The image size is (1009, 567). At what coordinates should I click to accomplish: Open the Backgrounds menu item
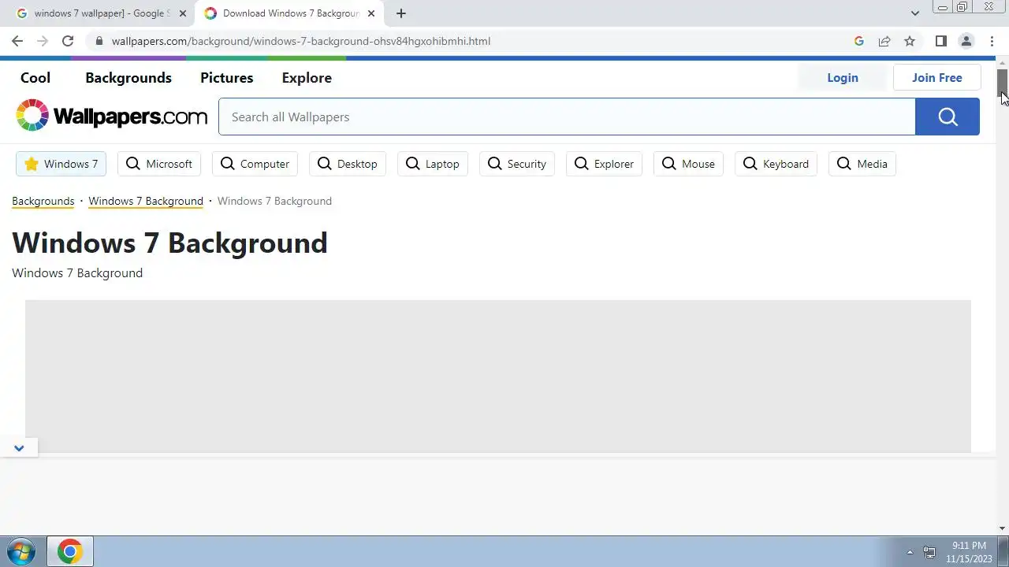click(x=128, y=77)
